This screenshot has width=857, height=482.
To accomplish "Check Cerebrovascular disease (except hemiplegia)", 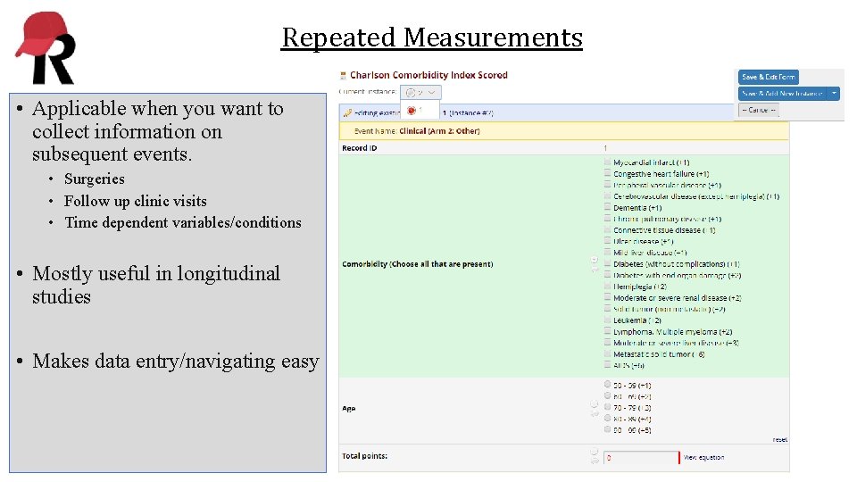I will 607,195.
